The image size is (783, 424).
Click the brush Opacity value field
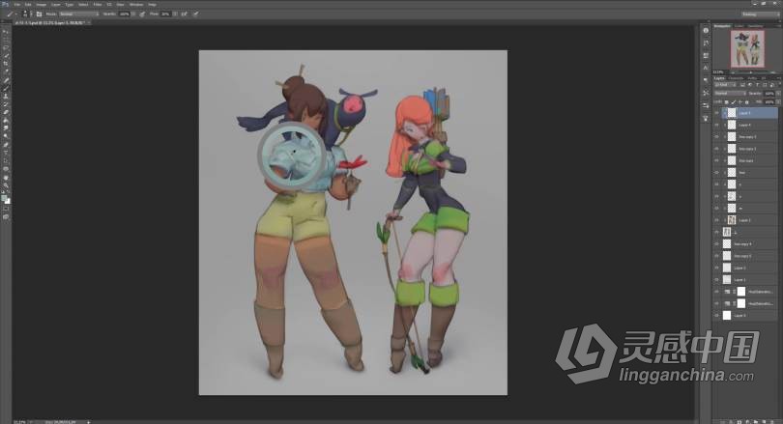125,14
